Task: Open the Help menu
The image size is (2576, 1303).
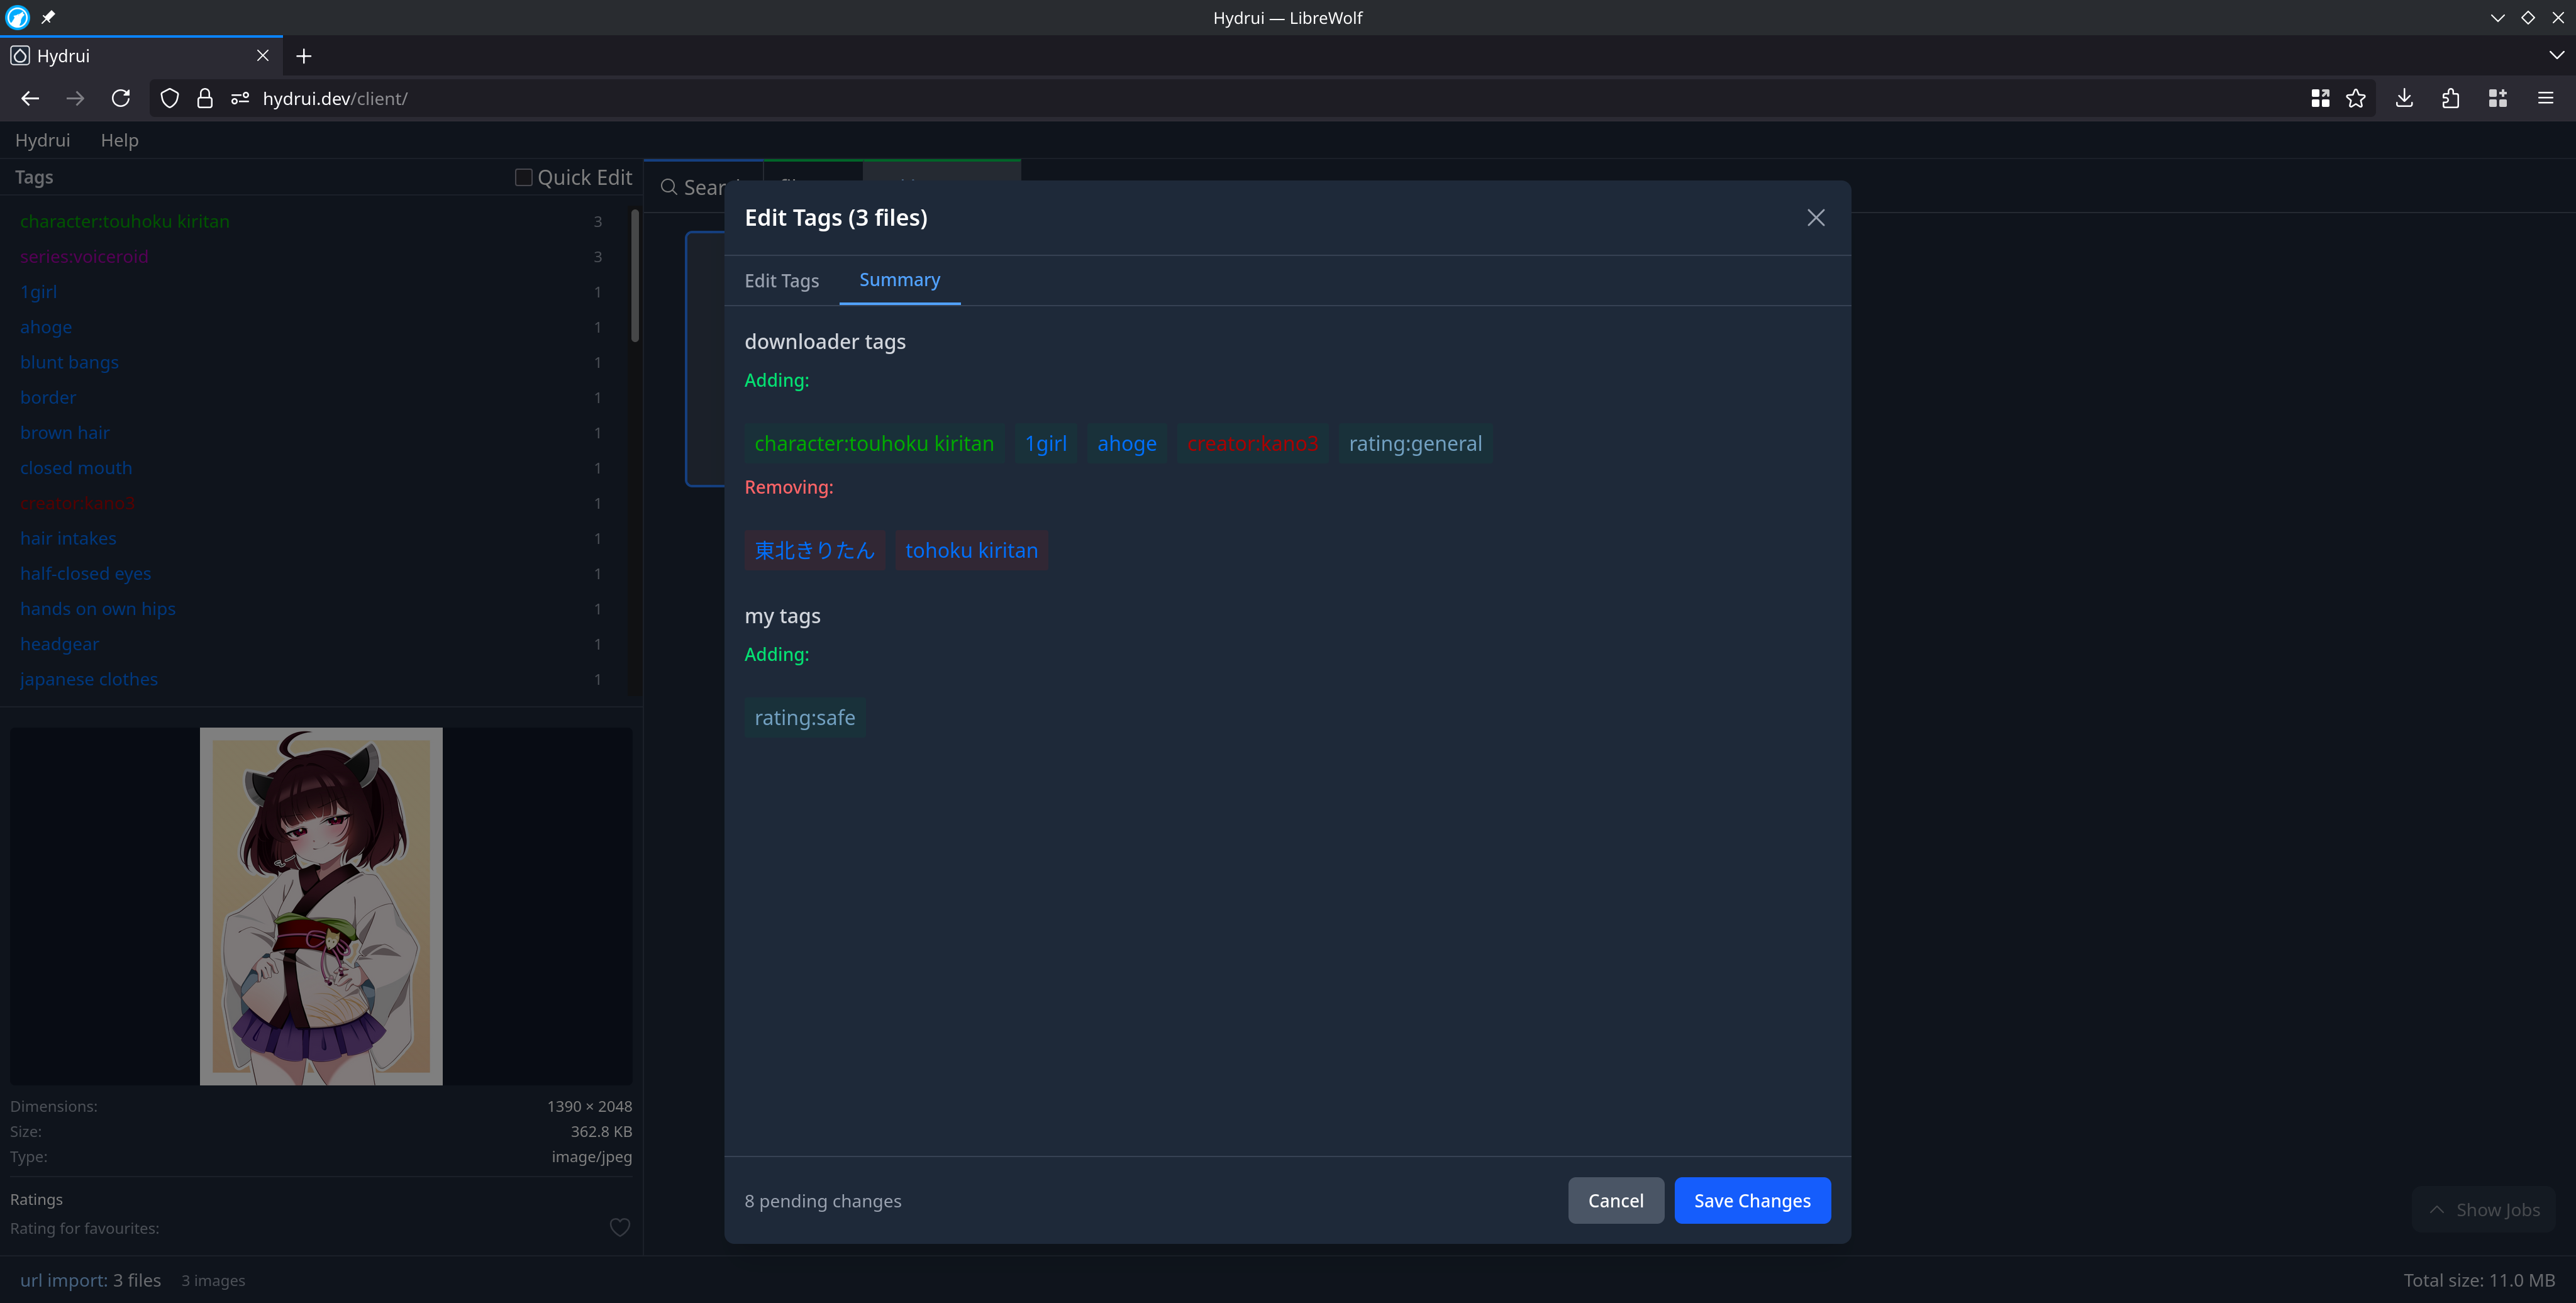Action: pyautogui.click(x=119, y=140)
